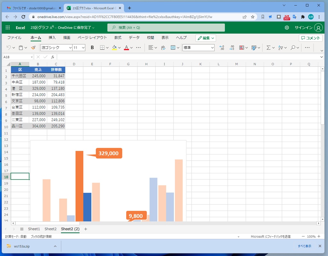This screenshot has width=328, height=256.
Task: Click the share page icon in address bar
Action: (244, 17)
